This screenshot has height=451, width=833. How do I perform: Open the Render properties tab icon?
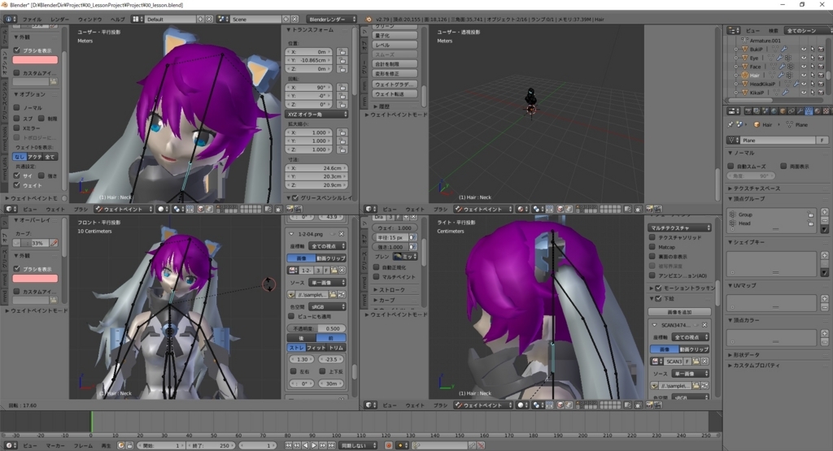point(748,111)
